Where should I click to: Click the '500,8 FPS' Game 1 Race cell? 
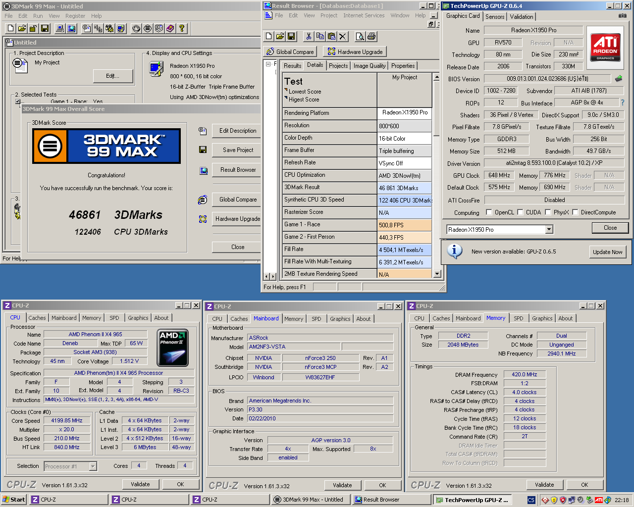tap(405, 225)
